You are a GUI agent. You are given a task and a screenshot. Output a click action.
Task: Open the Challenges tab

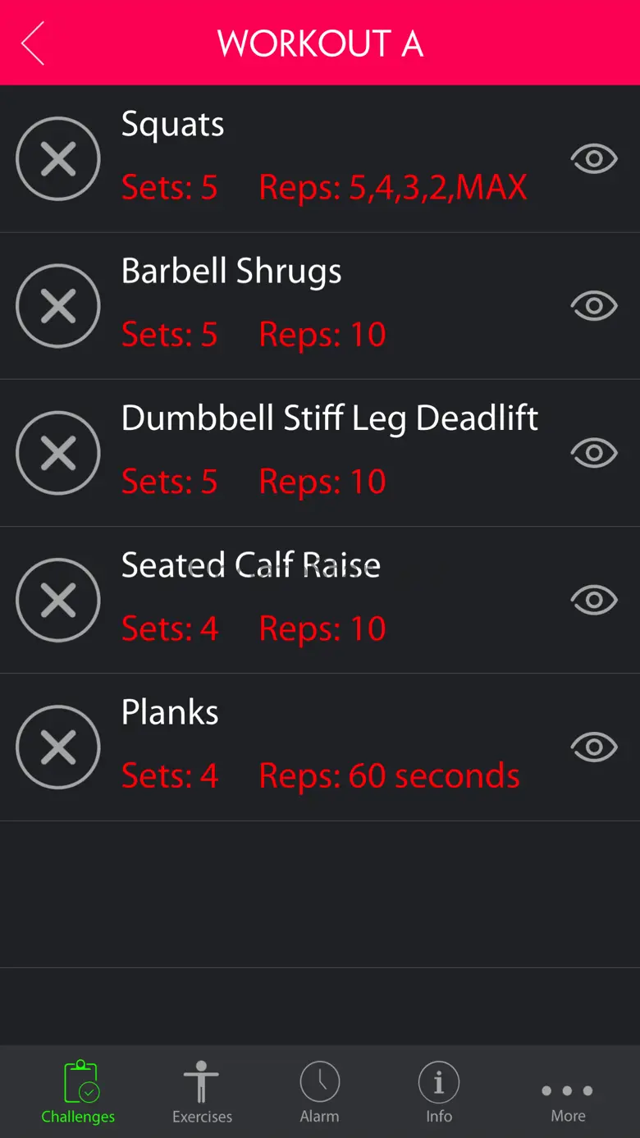point(79,1092)
